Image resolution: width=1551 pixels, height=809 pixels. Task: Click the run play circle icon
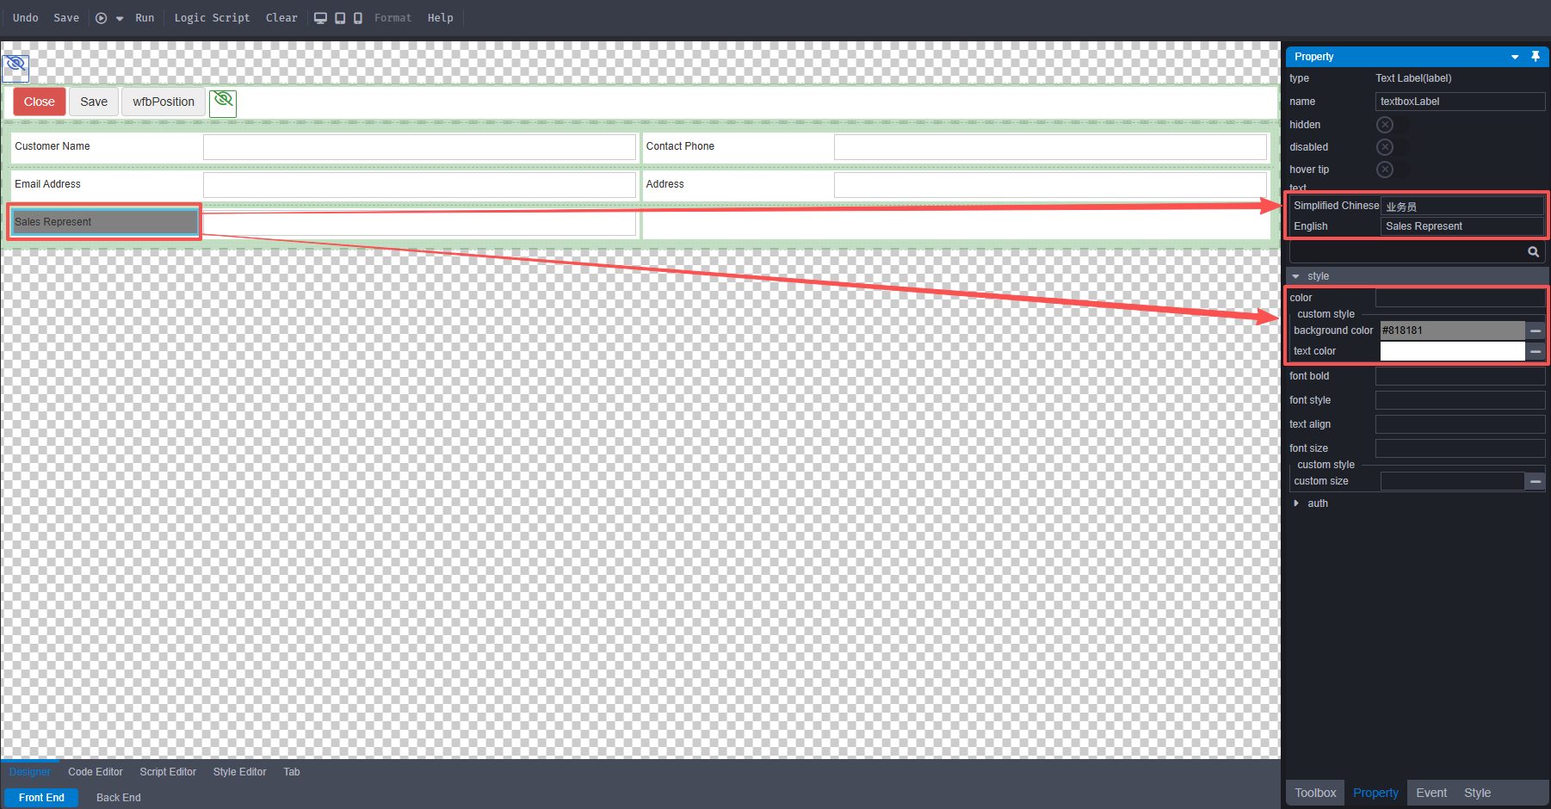click(x=101, y=18)
